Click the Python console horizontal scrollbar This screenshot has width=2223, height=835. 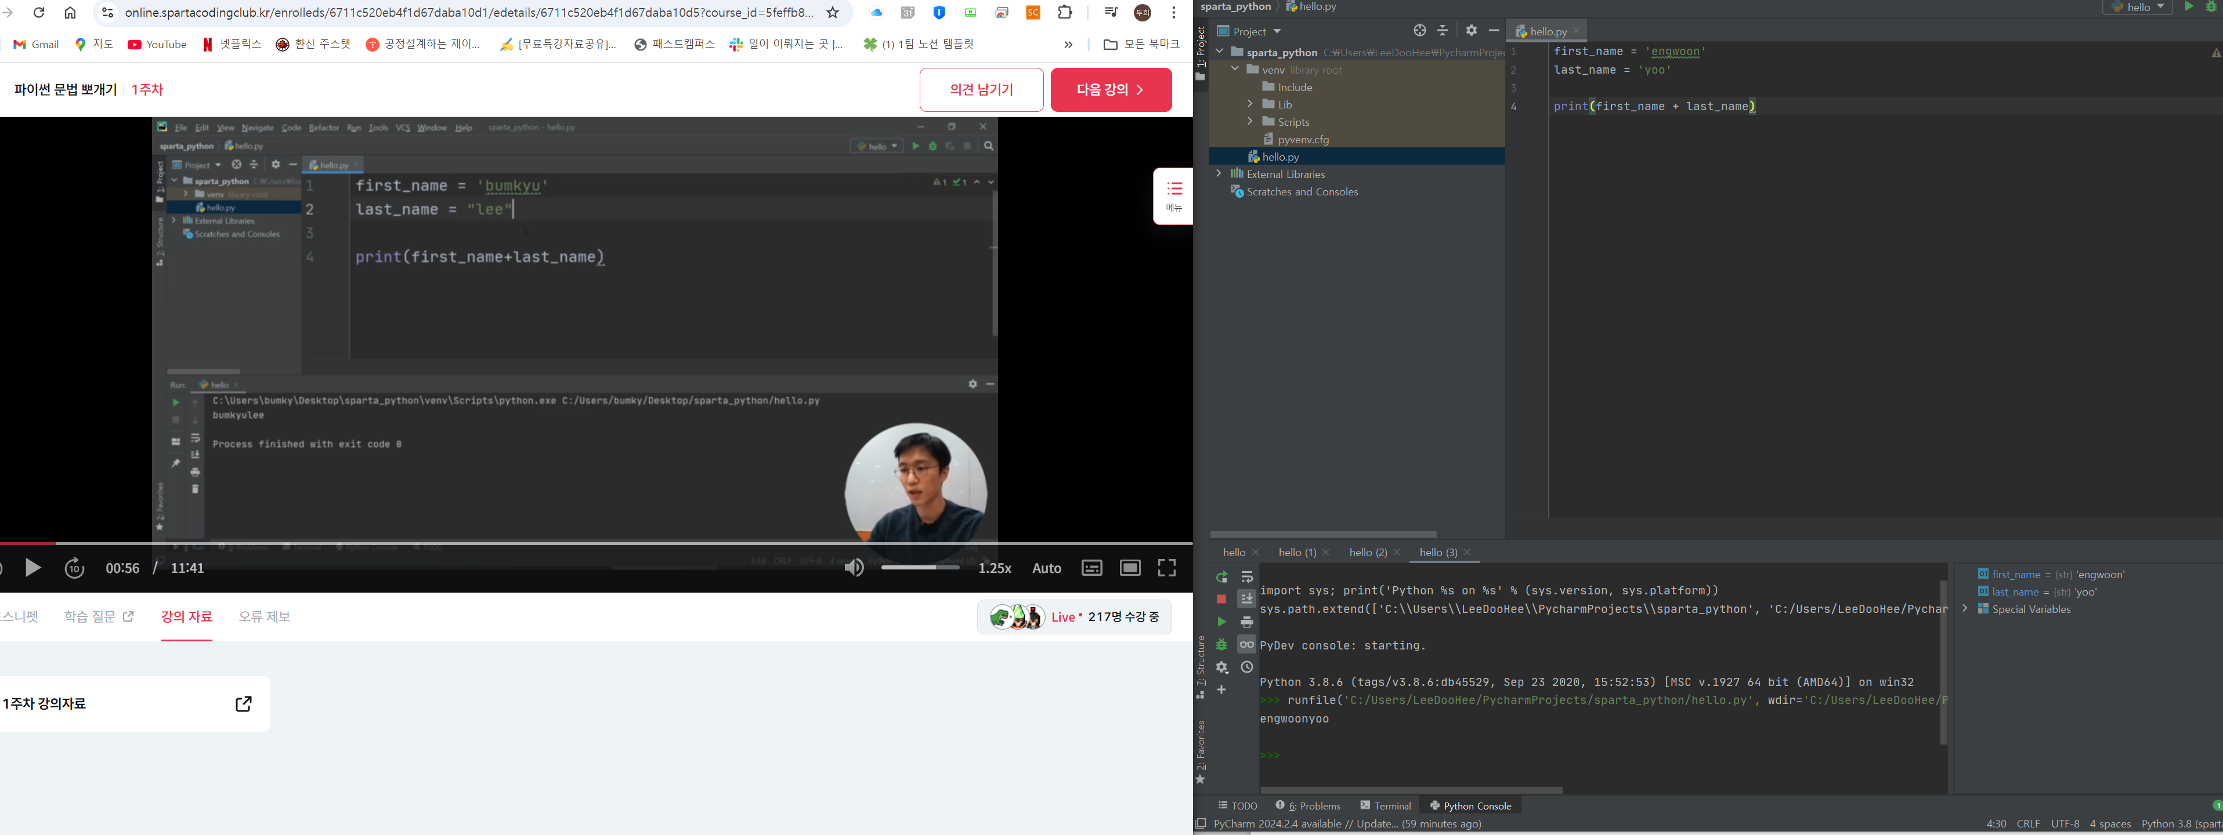pos(1411,789)
